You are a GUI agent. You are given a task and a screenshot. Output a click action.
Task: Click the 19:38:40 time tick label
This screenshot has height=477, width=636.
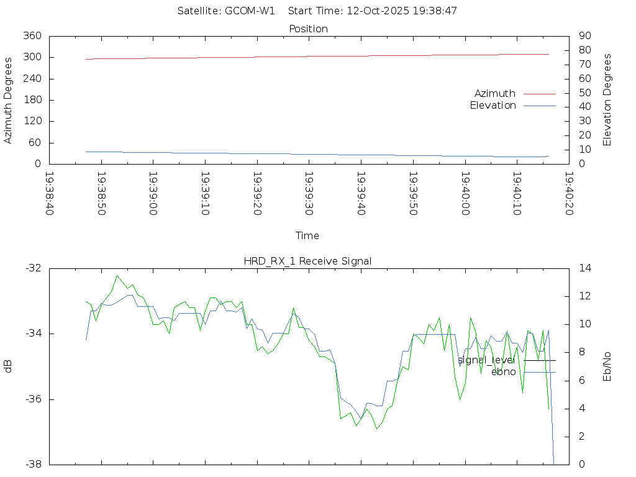(50, 194)
